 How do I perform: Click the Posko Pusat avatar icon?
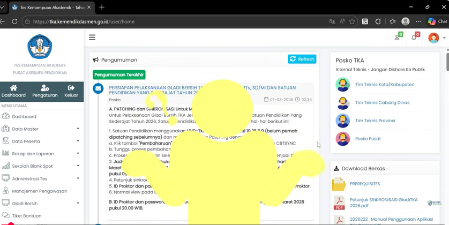(343, 139)
